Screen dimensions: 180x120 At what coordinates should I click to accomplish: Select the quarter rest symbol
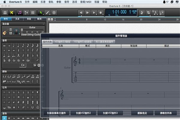click(18, 50)
